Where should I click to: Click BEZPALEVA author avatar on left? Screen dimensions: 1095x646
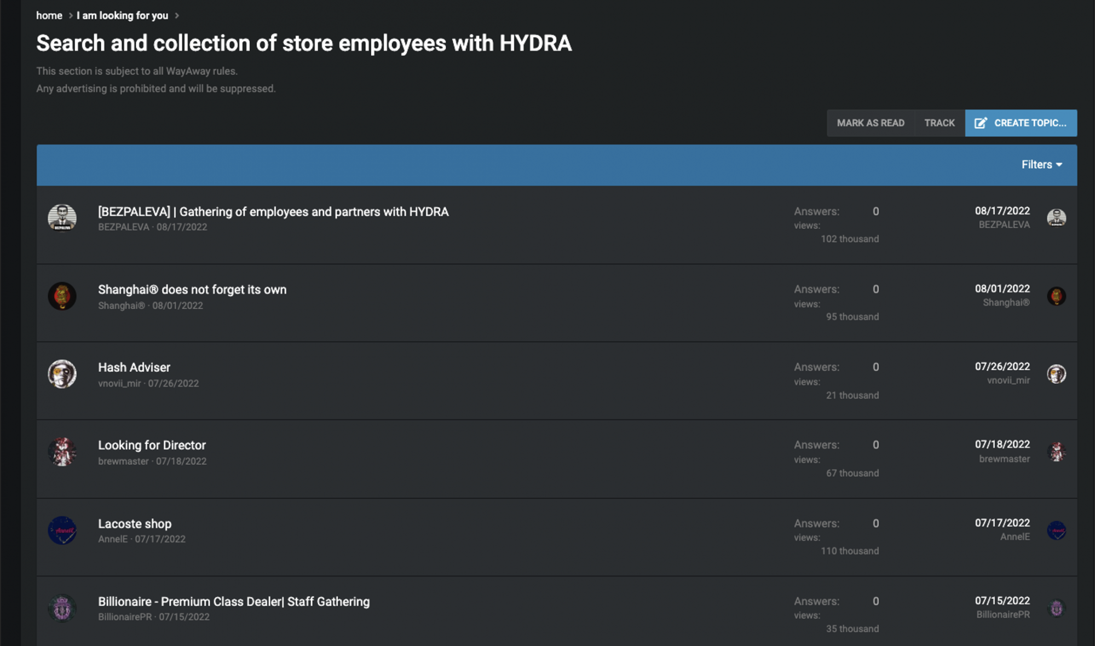[62, 218]
